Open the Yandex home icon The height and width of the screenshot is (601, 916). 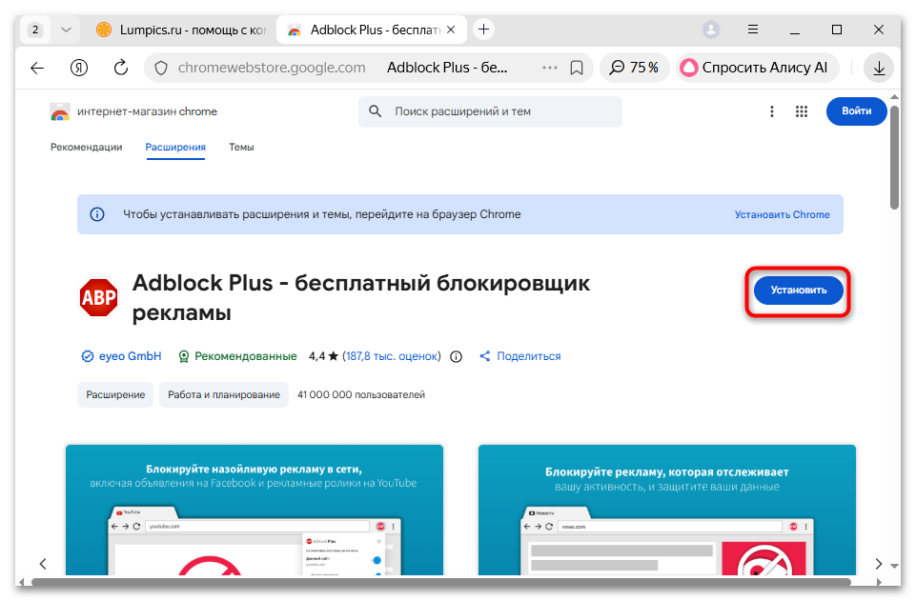point(79,69)
